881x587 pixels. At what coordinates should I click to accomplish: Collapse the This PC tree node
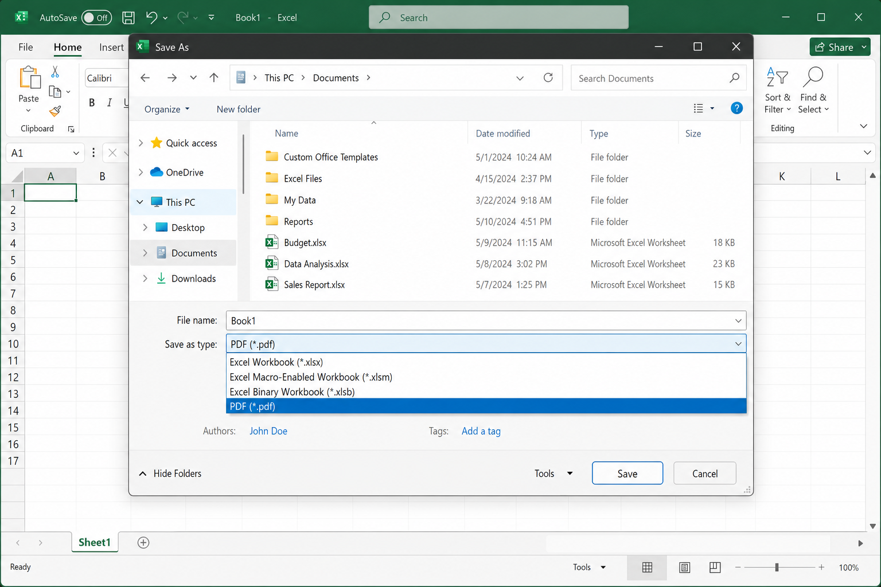(x=140, y=202)
